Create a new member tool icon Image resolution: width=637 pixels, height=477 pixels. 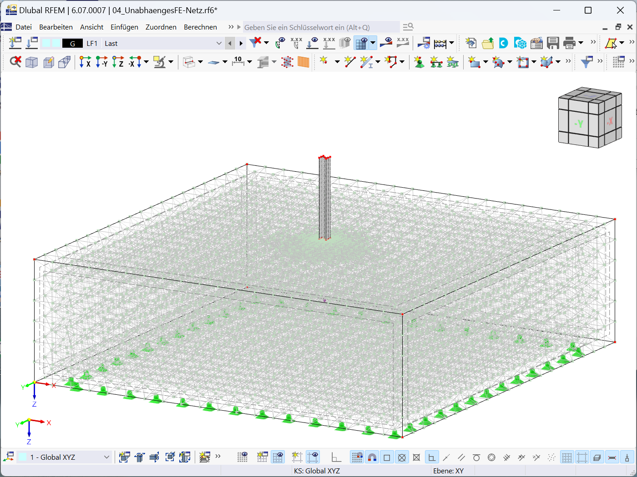pyautogui.click(x=366, y=62)
